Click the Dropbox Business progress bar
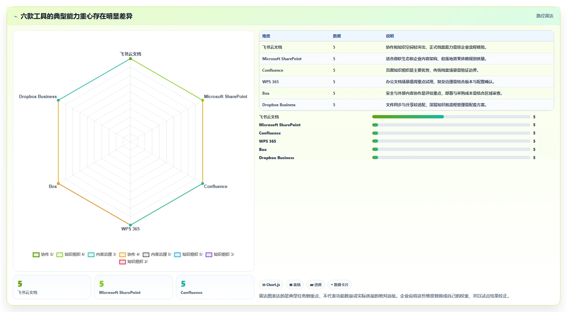Image resolution: width=567 pixels, height=312 pixels. (x=451, y=157)
